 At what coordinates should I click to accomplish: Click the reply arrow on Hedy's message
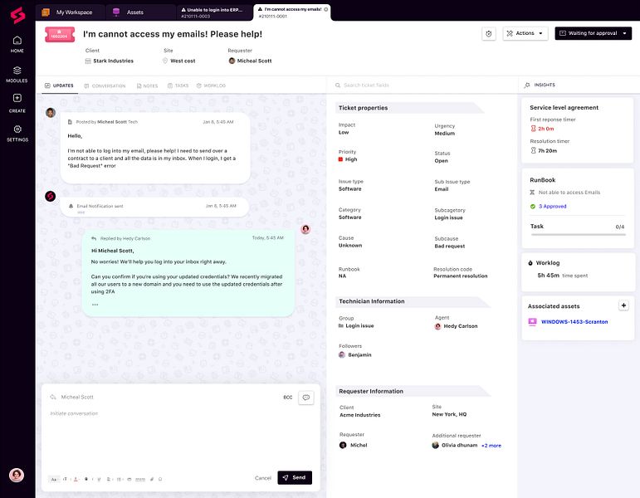[x=94, y=238]
